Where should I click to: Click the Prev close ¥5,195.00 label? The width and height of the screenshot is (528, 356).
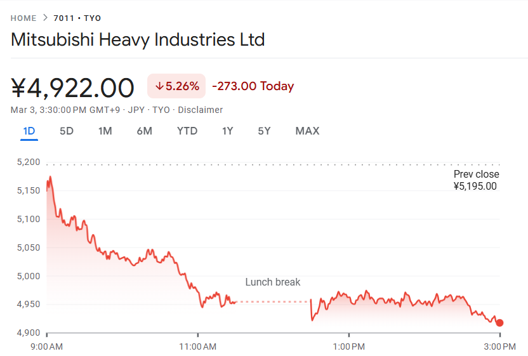point(475,180)
